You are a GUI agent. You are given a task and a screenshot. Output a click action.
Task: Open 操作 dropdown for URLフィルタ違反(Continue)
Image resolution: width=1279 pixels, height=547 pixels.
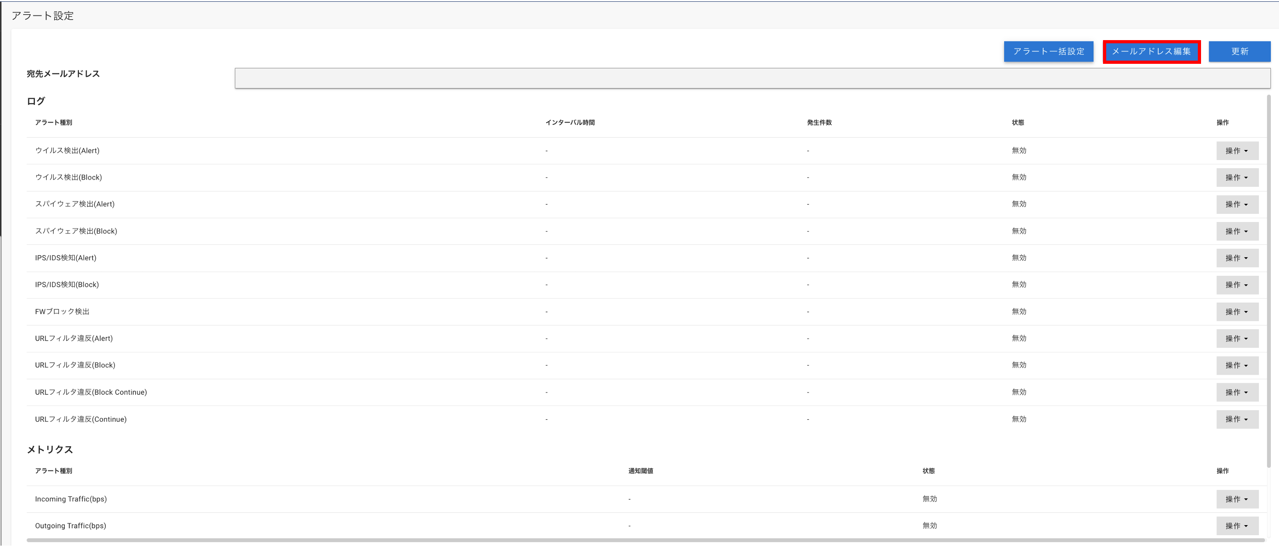1237,419
